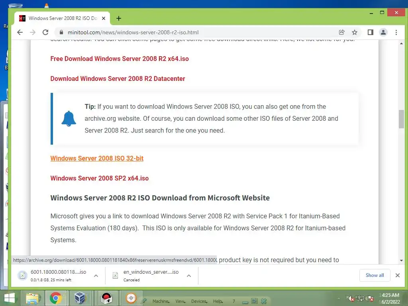Open the red recorder app in taskbar
Screen dimensions: 408x306
(106, 298)
